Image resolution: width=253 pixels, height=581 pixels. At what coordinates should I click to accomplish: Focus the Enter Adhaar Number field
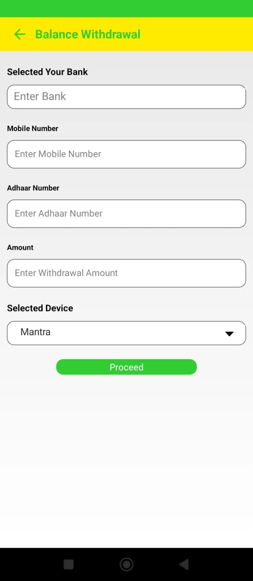click(x=126, y=214)
